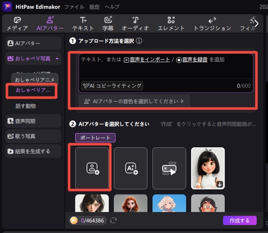Switch to the オーディオ tab
The image size is (268, 233).
[x=135, y=24]
